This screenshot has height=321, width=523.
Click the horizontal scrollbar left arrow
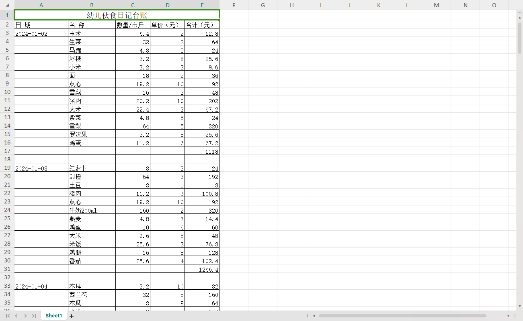click(x=314, y=316)
